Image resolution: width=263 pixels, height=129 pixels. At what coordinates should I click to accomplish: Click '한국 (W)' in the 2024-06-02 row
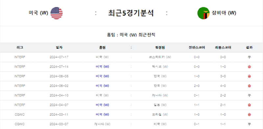tap(160, 86)
